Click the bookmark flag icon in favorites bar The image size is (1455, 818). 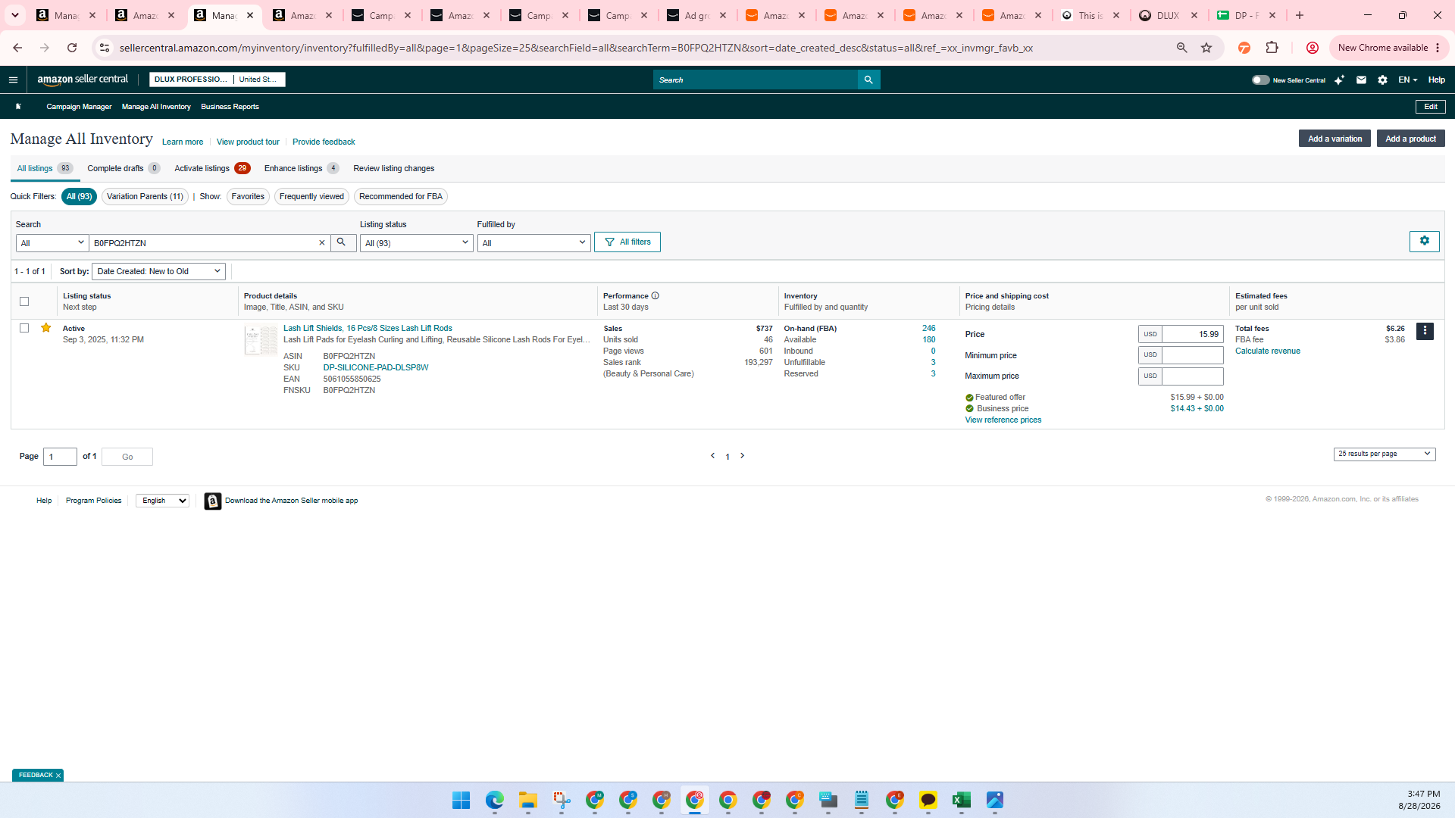[x=18, y=107]
